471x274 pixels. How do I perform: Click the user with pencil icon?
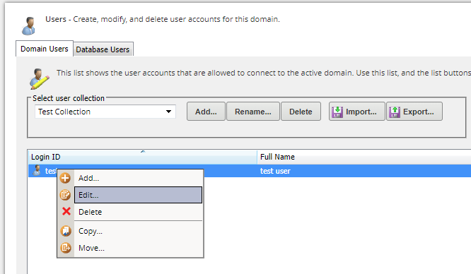39,78
